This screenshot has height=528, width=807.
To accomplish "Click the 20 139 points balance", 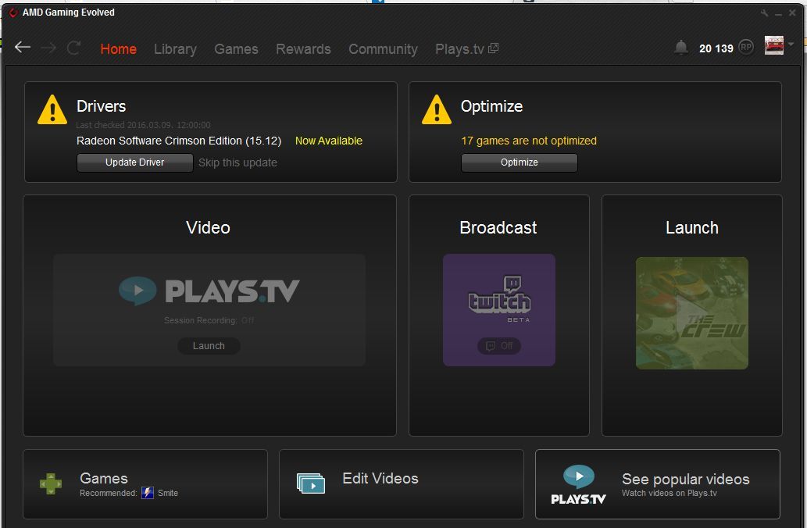I will tap(716, 48).
